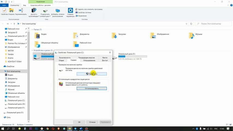Switch to Безопасность tab in properties dialog
The width and height of the screenshot is (233, 131).
[65, 58]
